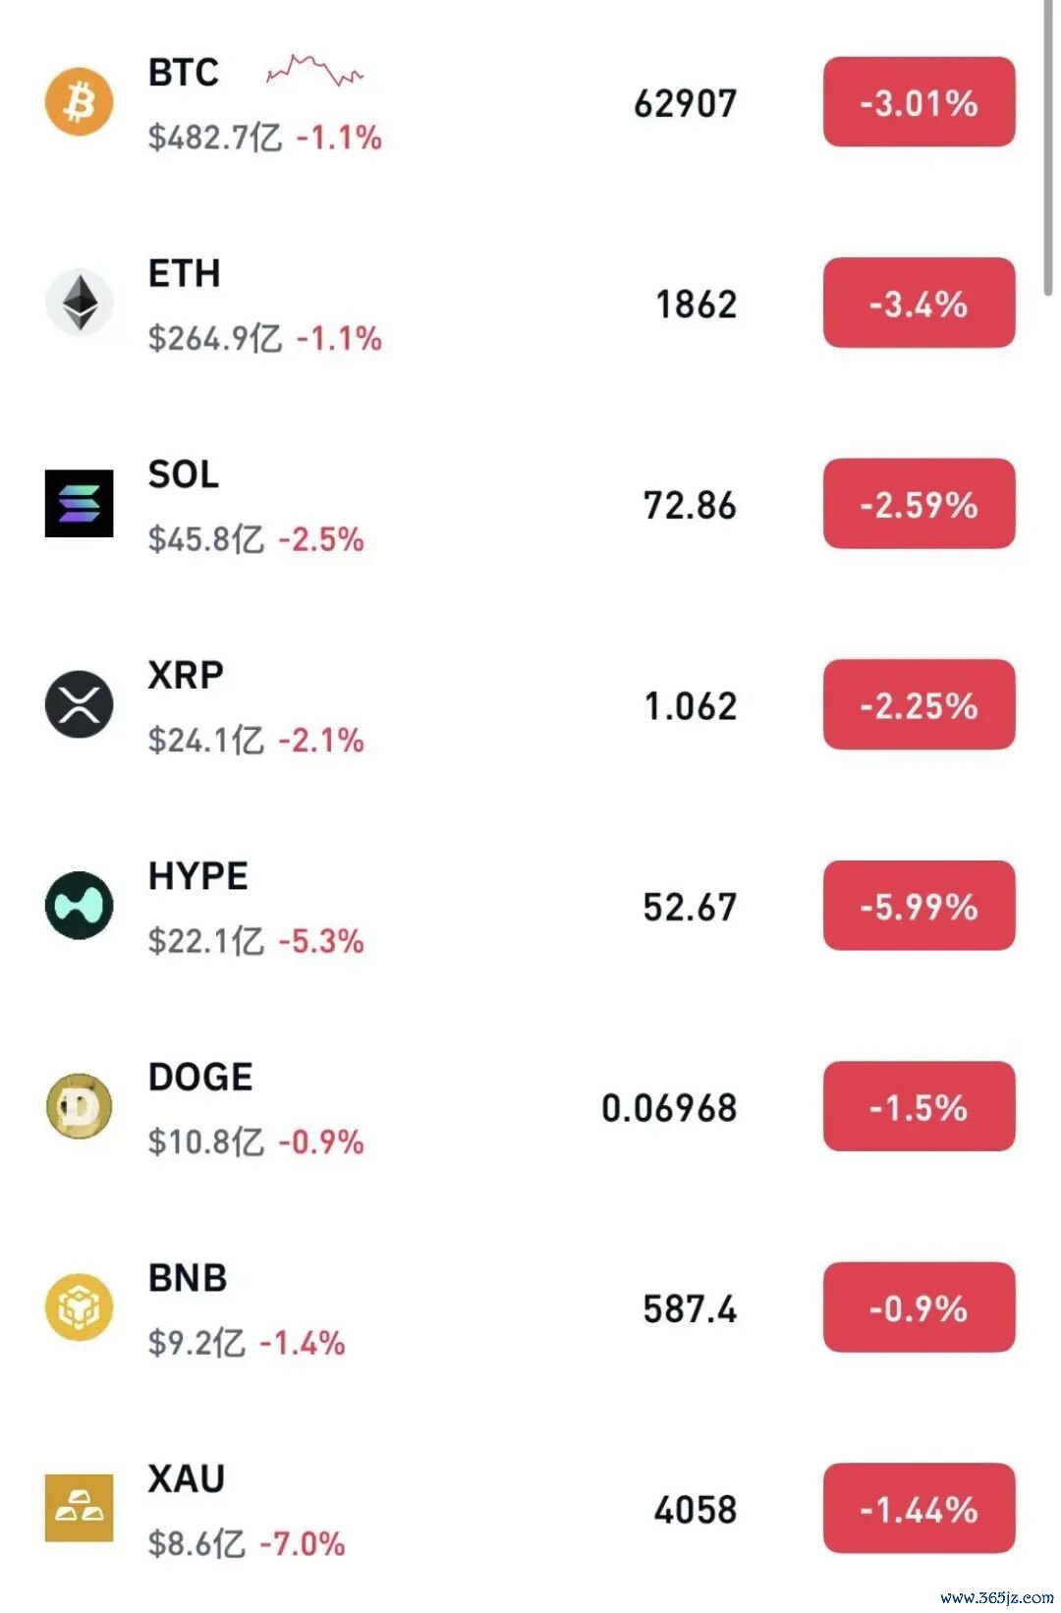Open the XRP coin icon
The height and width of the screenshot is (1613, 1061).
(x=80, y=704)
